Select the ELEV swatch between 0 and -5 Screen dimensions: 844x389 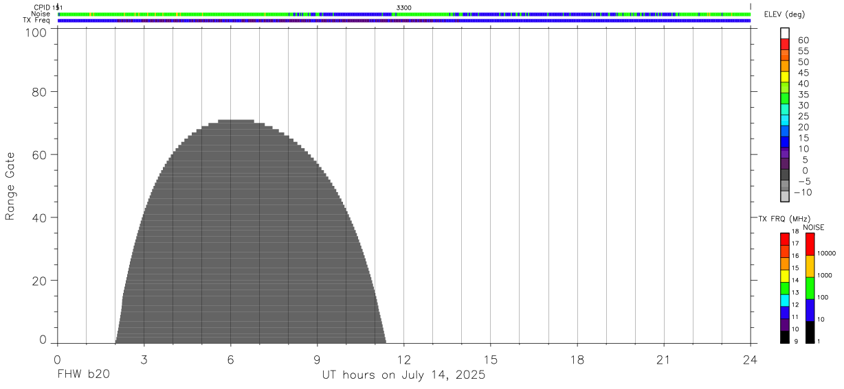click(785, 174)
